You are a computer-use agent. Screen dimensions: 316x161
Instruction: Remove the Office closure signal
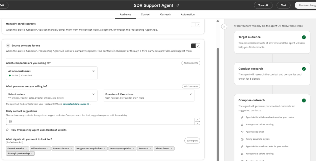[48, 149]
